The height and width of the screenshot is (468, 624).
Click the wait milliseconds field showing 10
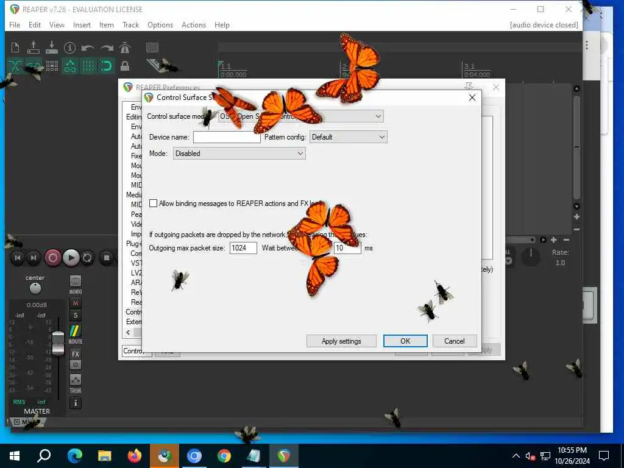(x=347, y=248)
